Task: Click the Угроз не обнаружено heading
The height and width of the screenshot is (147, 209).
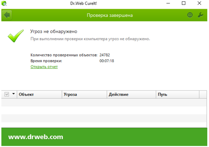Action: [x=54, y=31]
